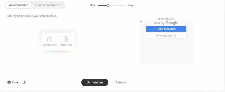
Task: Click the Sample Text clipboard icon
Action: click(x=50, y=39)
